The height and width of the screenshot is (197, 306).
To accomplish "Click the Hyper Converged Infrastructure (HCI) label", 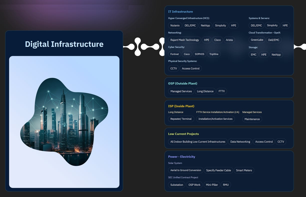I will 189,18.
